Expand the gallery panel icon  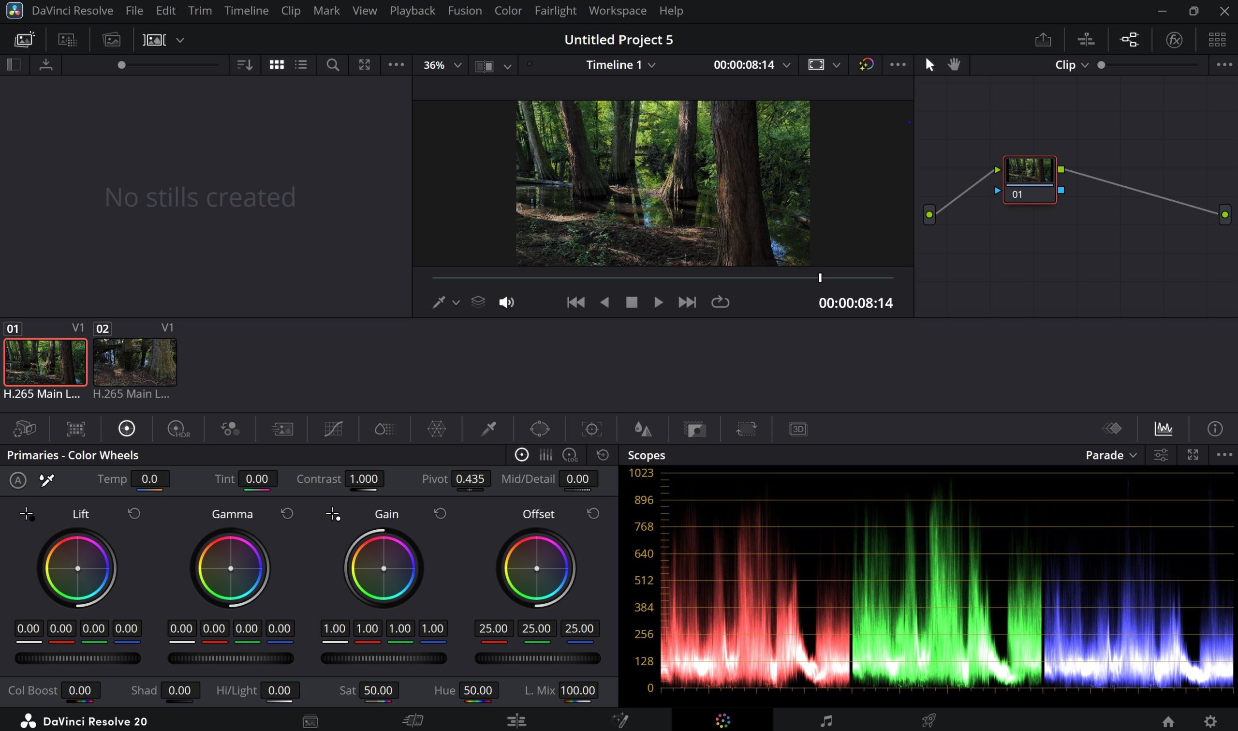pyautogui.click(x=364, y=64)
